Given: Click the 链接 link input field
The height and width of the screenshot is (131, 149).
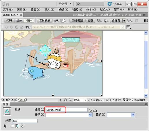Looking at the screenshot, I should coord(67,110).
